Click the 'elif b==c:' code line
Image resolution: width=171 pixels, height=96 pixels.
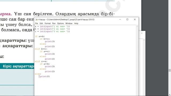pyautogui.click(x=41, y=49)
